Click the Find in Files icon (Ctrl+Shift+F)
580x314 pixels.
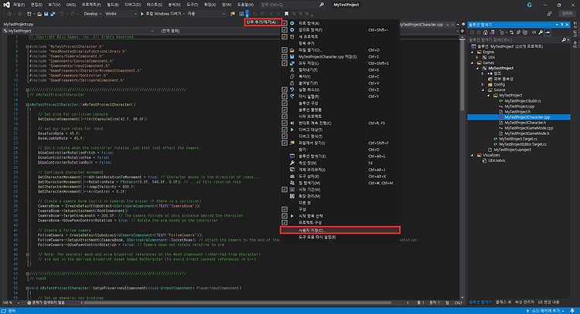[x=292, y=143]
